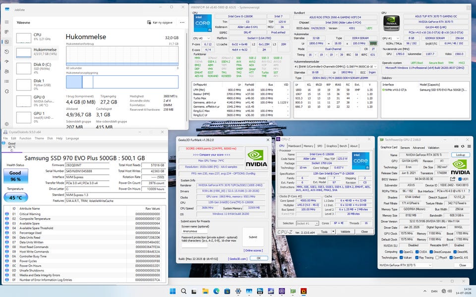Click FurMark flame icon on taskbar
The height and width of the screenshot is (297, 476).
click(303, 291)
